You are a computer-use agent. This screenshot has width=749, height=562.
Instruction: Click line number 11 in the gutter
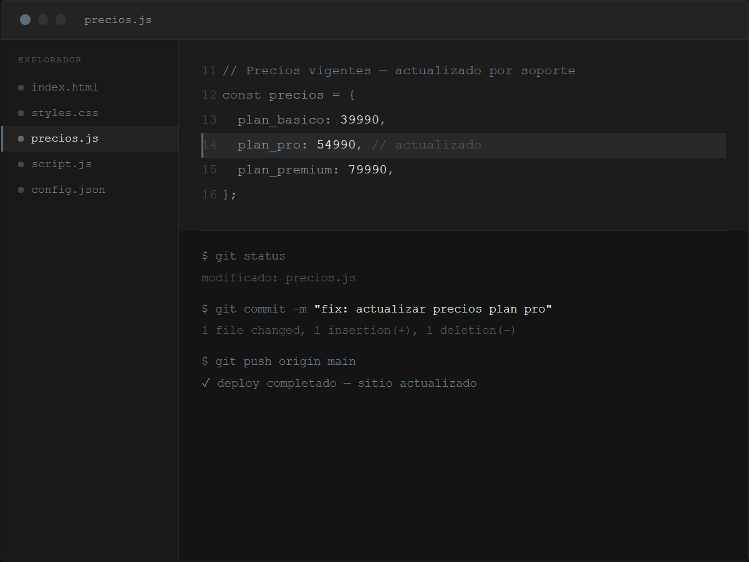coord(210,70)
